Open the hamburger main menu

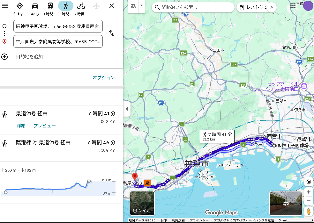click(5, 6)
